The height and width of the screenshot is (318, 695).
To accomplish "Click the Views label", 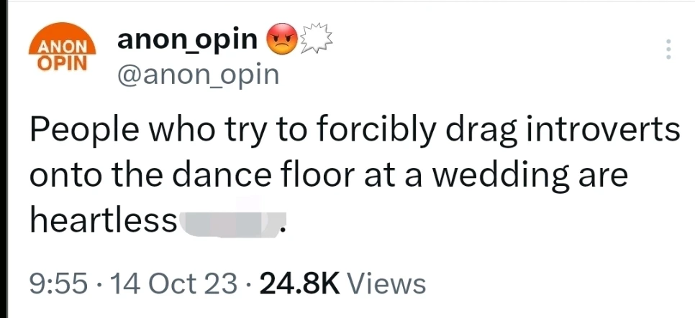I will (x=386, y=284).
